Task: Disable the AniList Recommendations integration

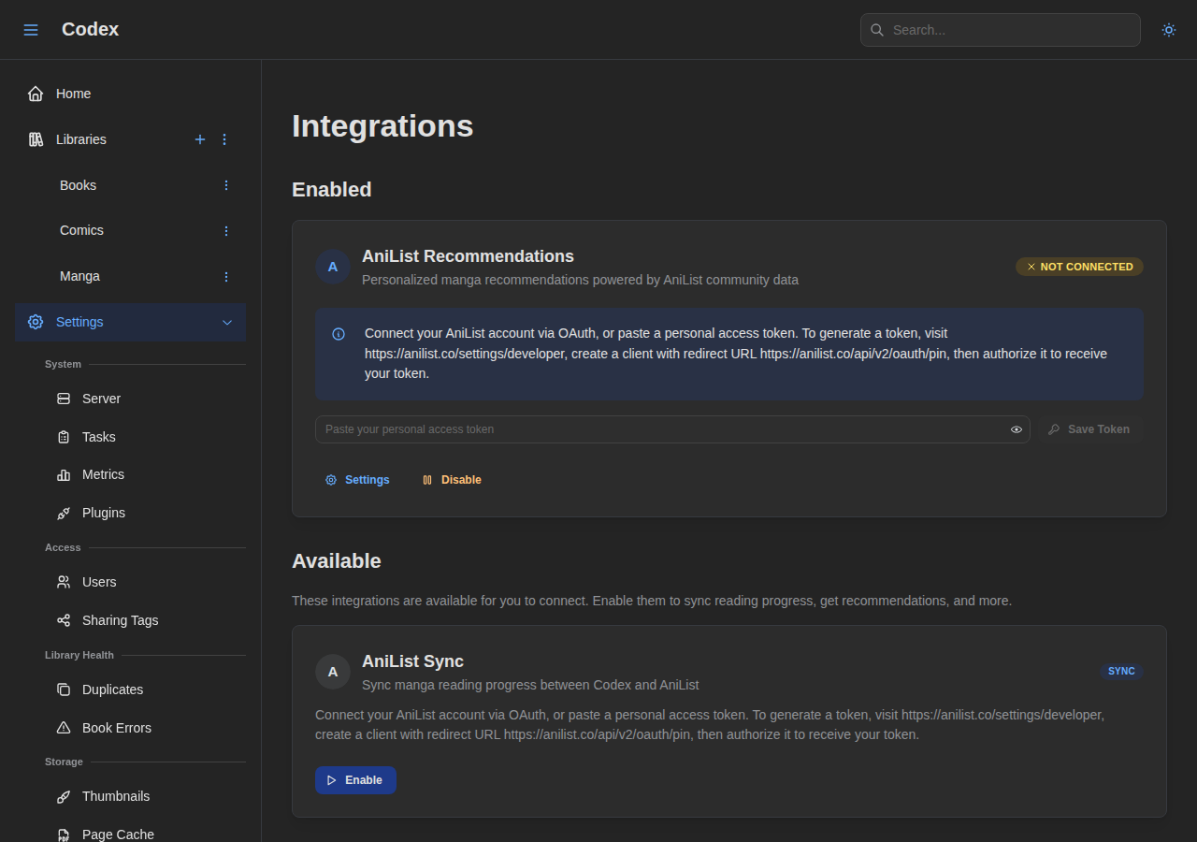Action: pos(452,479)
